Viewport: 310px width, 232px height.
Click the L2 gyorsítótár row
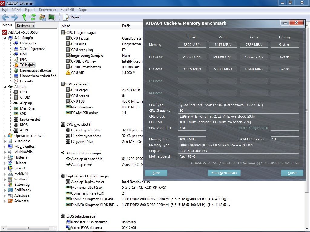(x=104, y=142)
